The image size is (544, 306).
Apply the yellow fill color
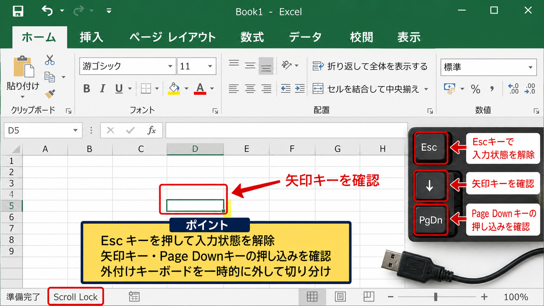point(174,88)
